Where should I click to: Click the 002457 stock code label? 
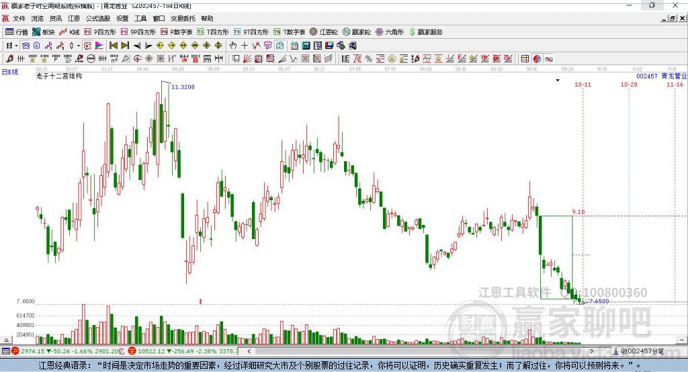[647, 76]
